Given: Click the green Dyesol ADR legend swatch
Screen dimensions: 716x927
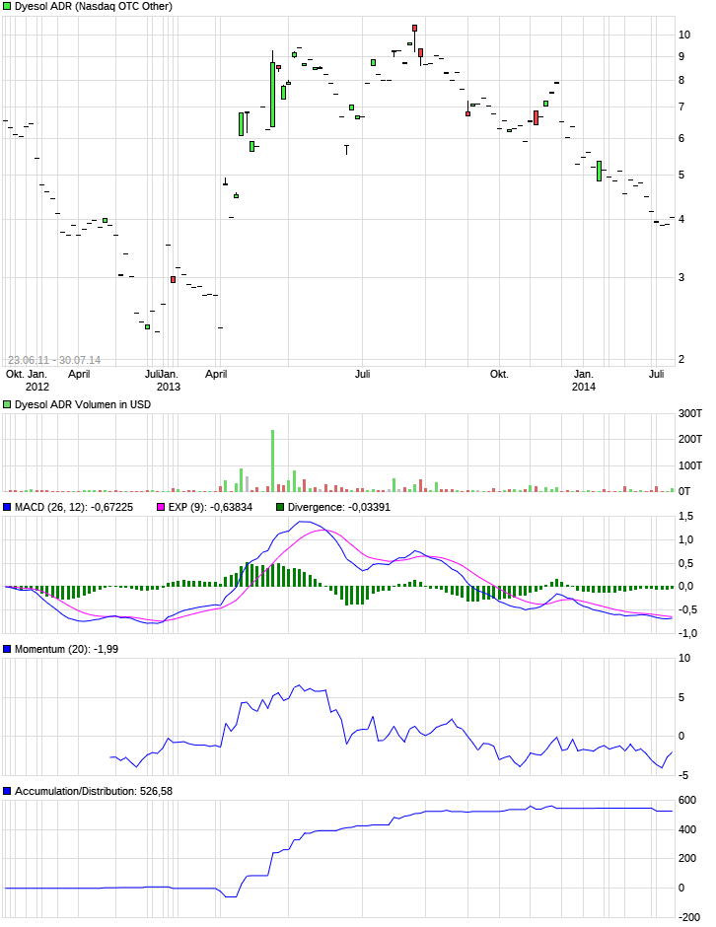Looking at the screenshot, I should [7, 7].
